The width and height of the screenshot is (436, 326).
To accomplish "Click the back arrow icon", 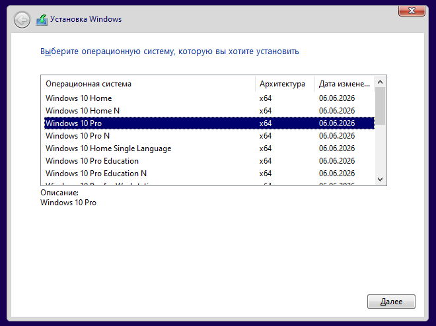I will tap(22, 20).
